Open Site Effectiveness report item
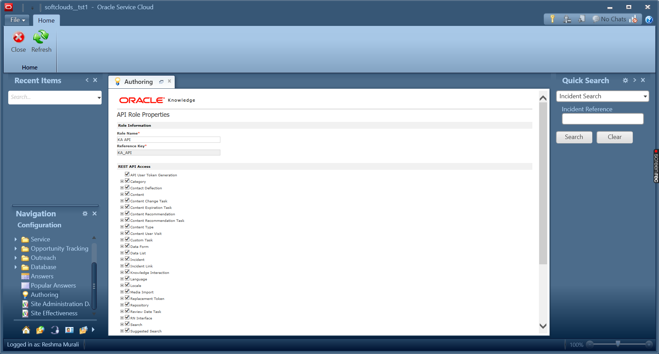The width and height of the screenshot is (659, 354). [x=54, y=313]
